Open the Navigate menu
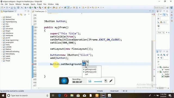 (x=26, y=4)
